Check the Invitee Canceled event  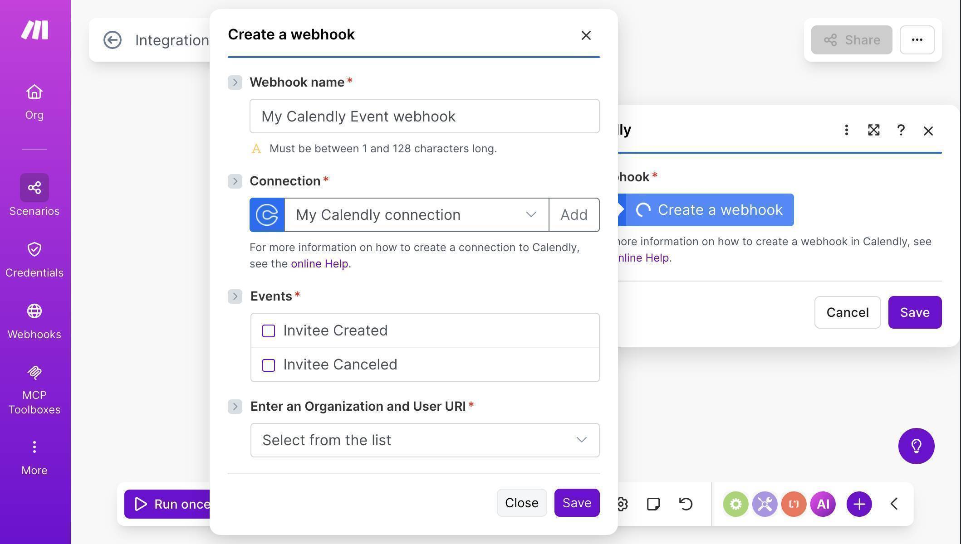coord(268,364)
